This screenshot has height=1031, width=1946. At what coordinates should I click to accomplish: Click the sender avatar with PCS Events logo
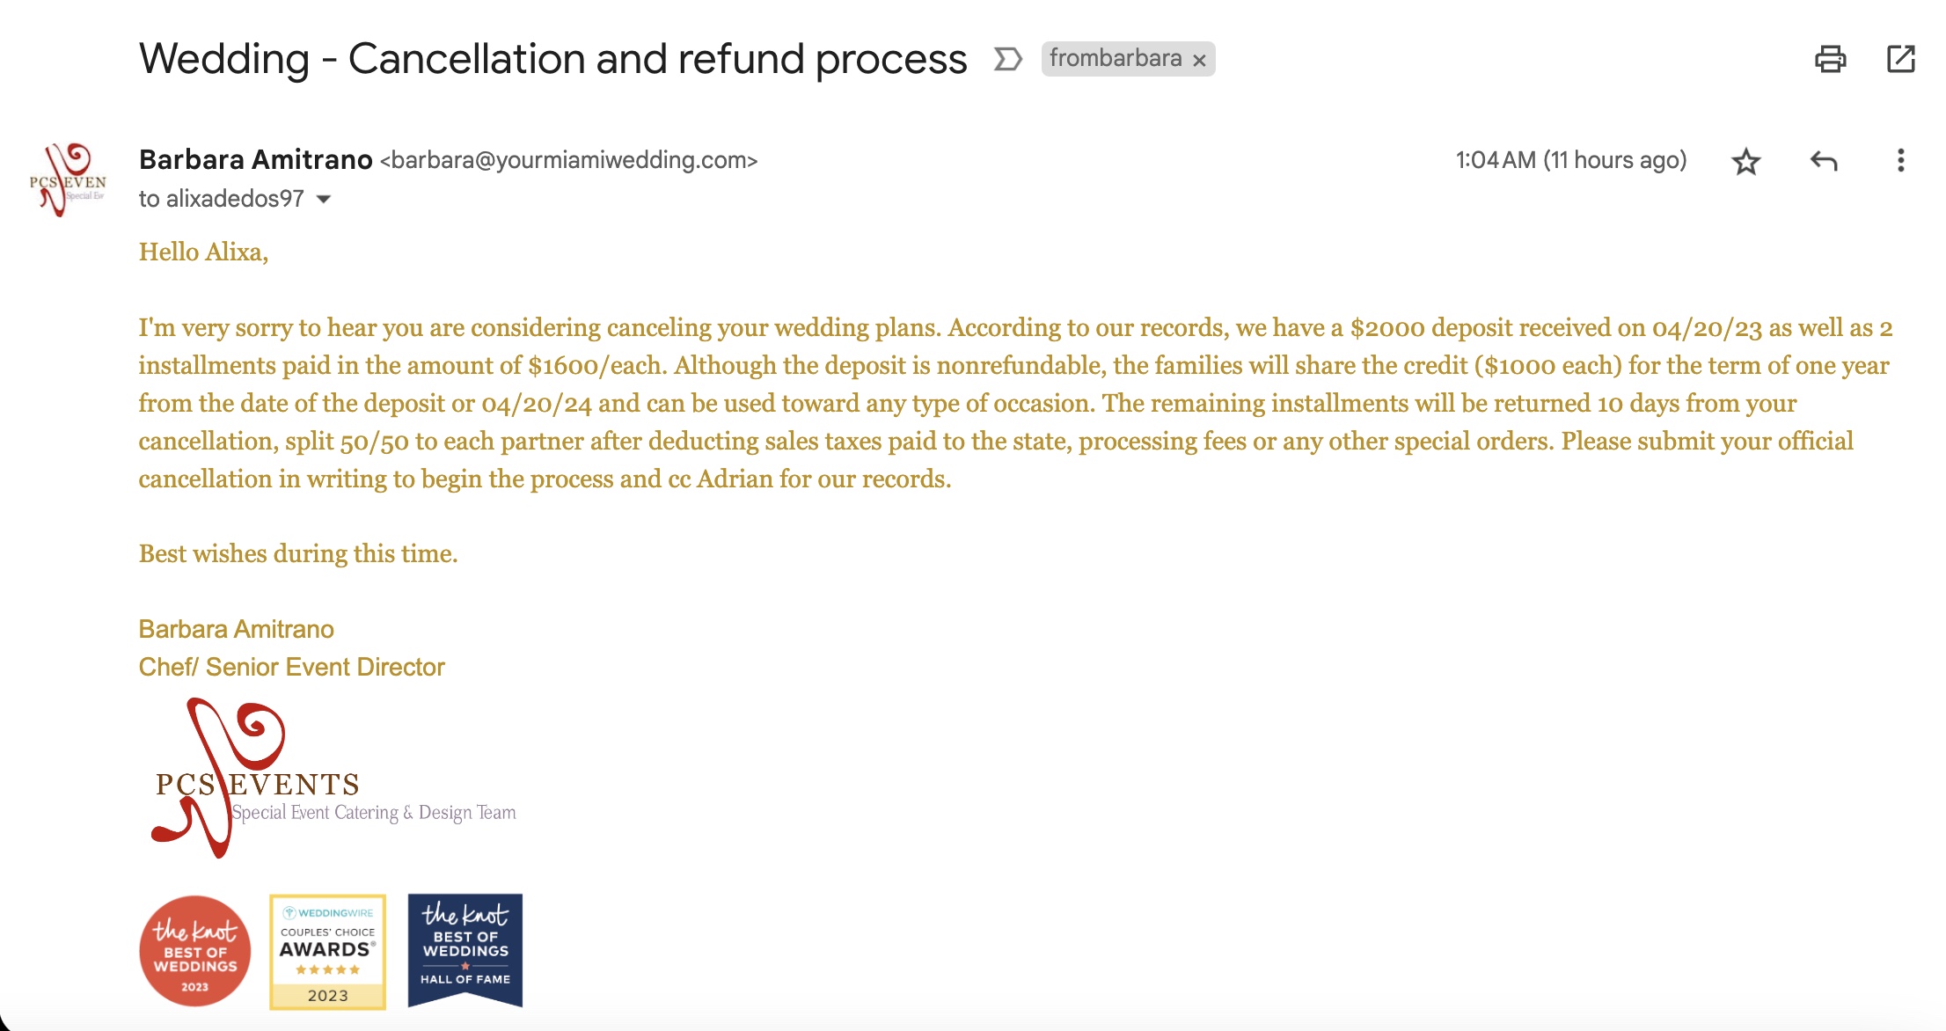(68, 179)
